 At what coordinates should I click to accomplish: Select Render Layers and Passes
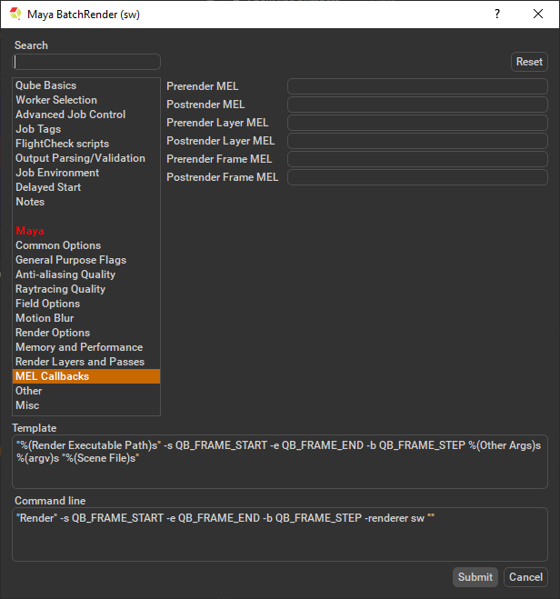coord(80,362)
